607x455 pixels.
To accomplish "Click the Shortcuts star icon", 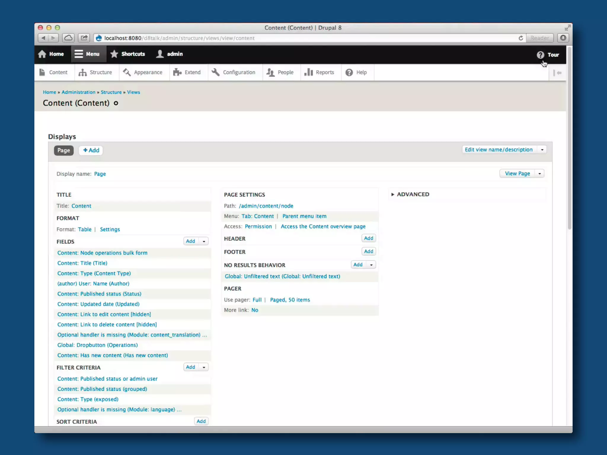I will coord(114,54).
